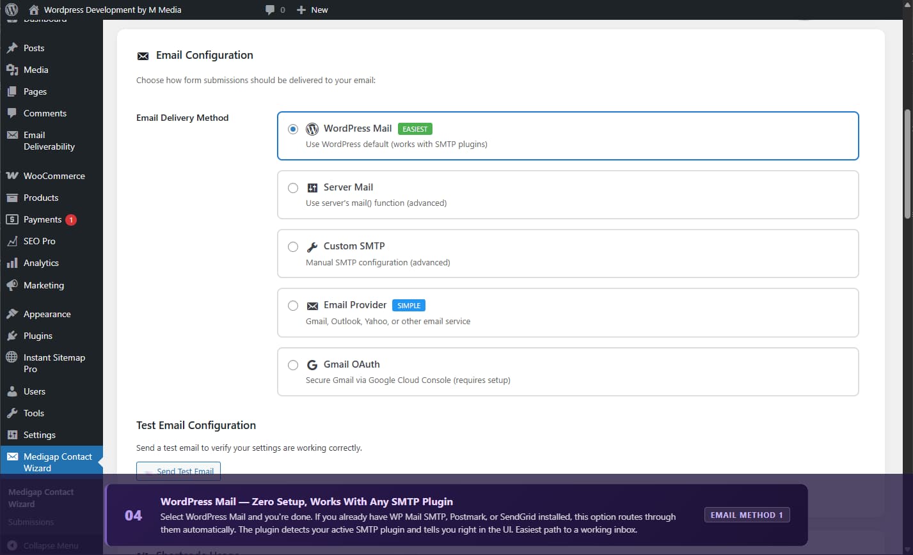Open the New dropdown in the admin bar

312,10
